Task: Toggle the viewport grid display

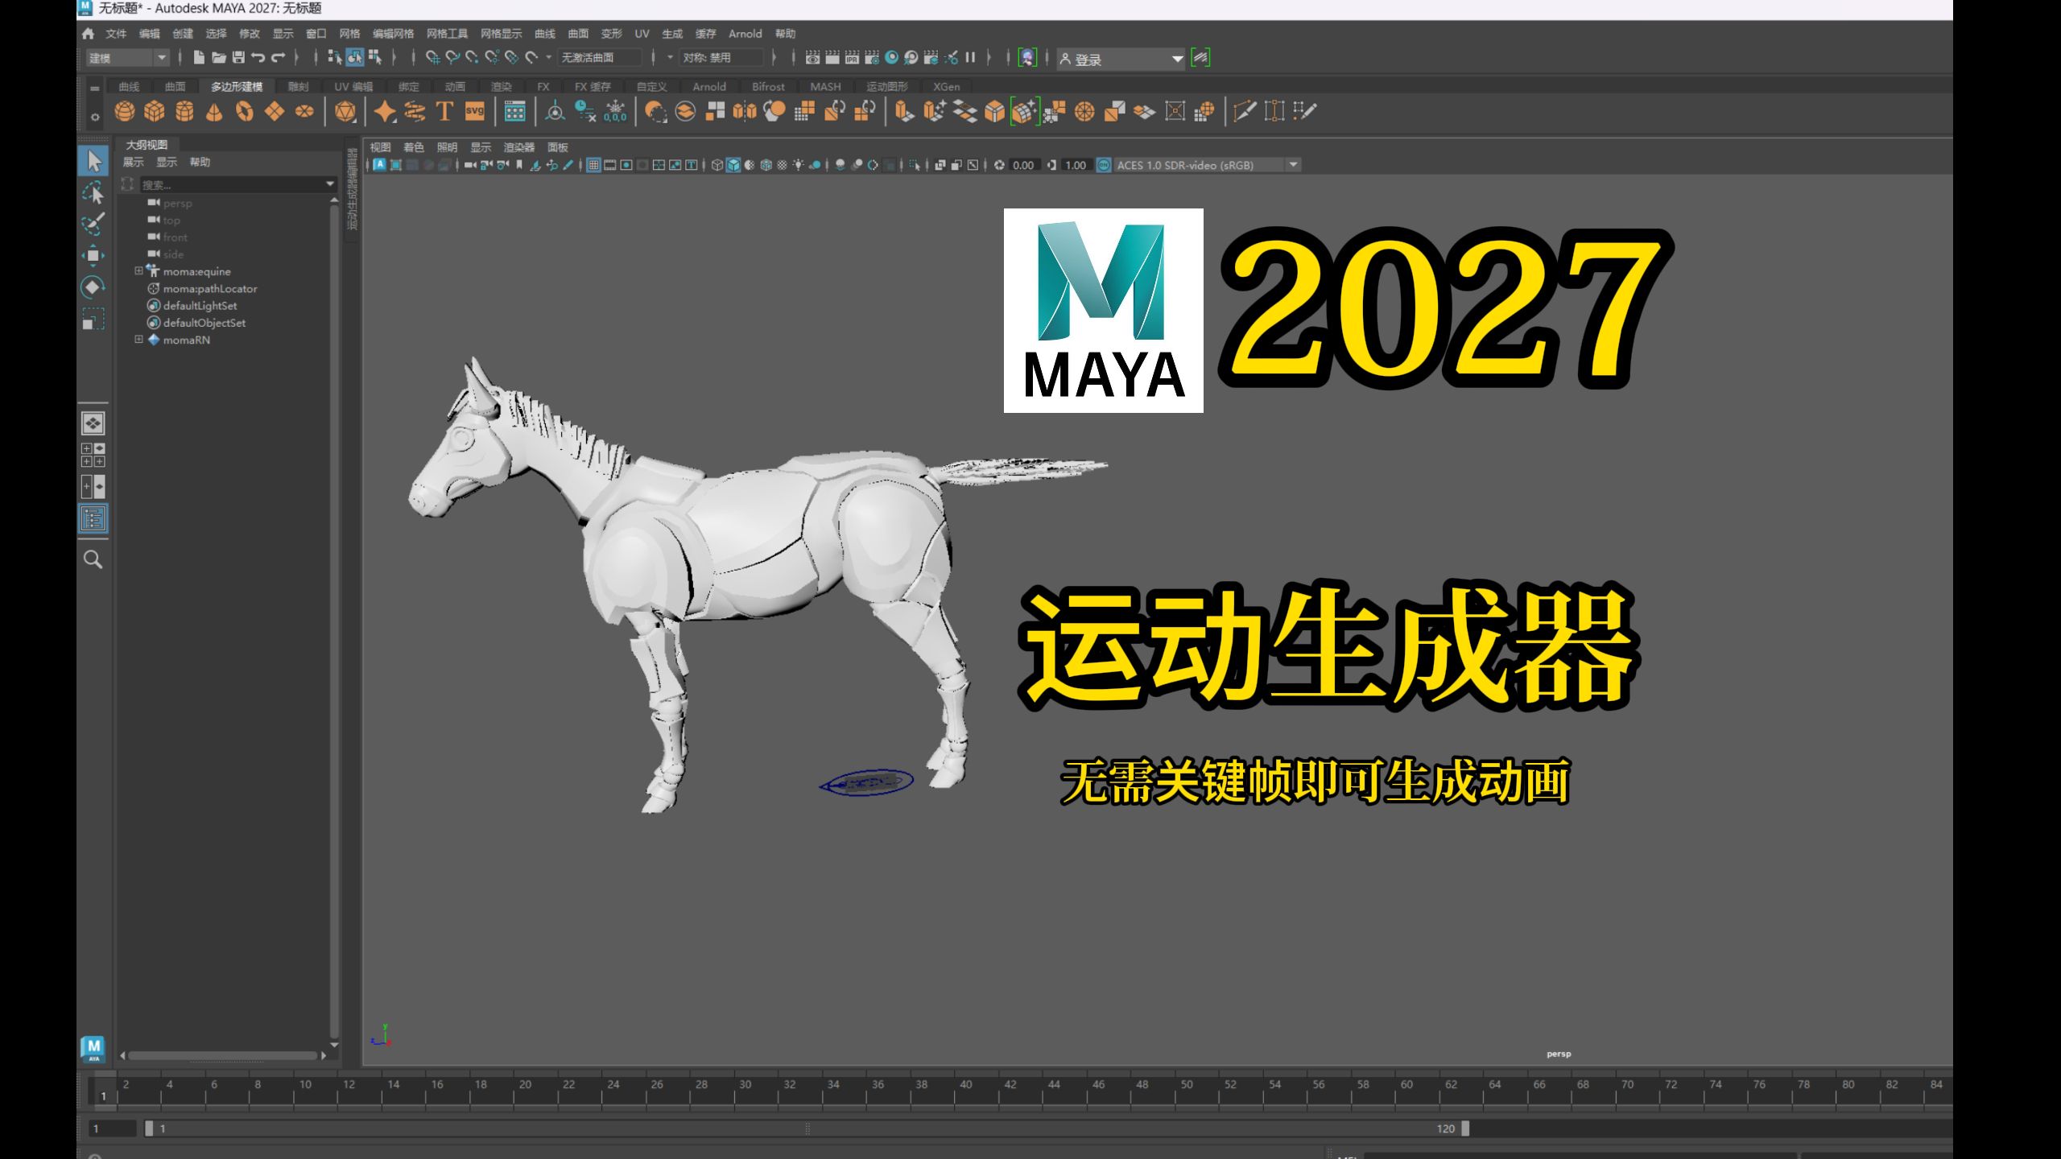Action: tap(593, 165)
